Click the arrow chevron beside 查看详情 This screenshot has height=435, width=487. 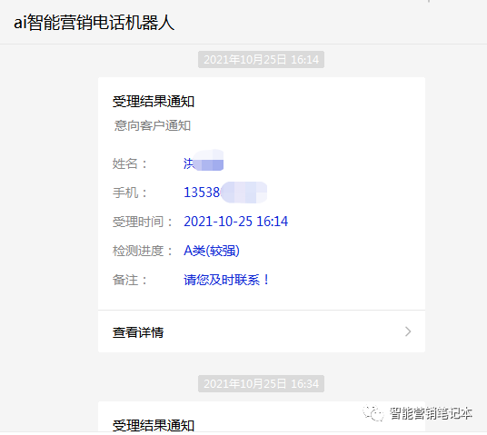[408, 331]
